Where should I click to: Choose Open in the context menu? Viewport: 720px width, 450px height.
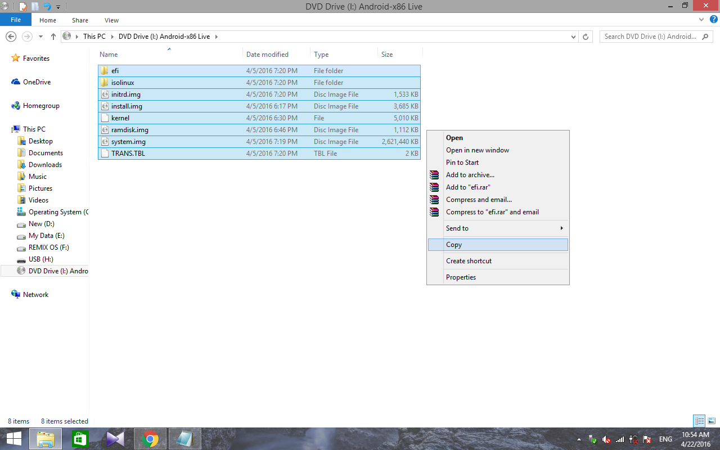click(498, 138)
